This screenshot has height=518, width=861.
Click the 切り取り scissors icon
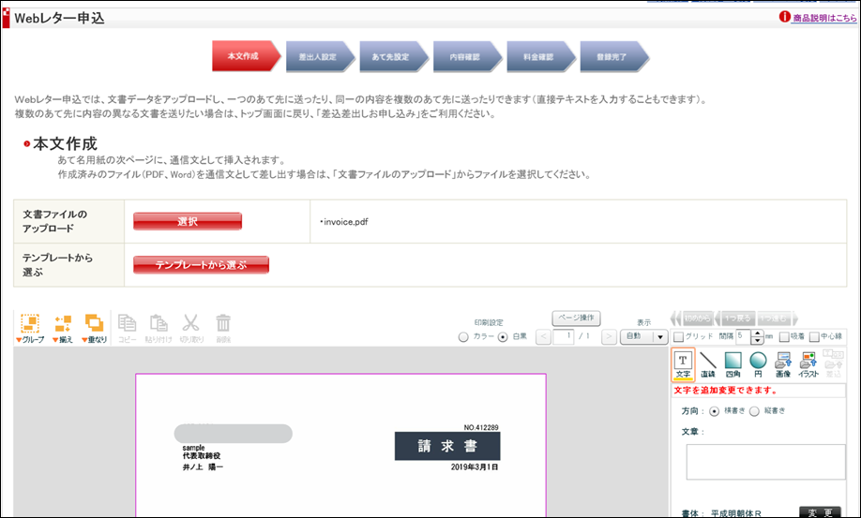[191, 329]
